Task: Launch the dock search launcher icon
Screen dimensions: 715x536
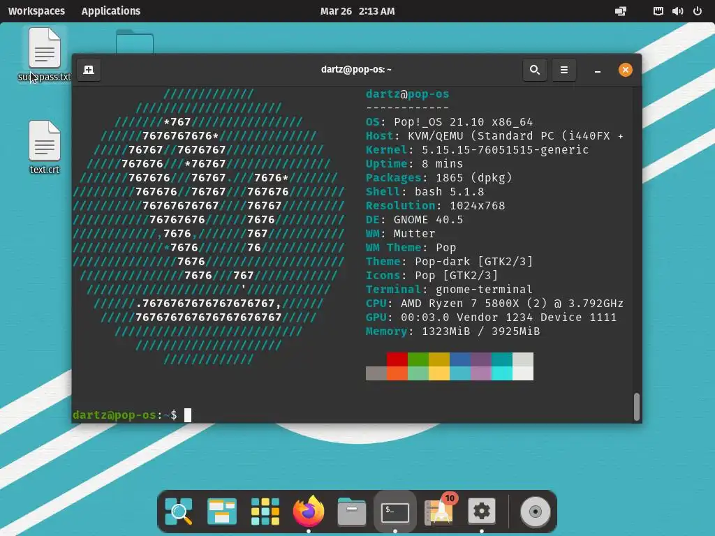Action: pyautogui.click(x=179, y=512)
